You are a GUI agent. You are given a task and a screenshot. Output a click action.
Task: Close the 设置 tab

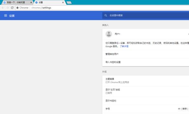pos(63,3)
